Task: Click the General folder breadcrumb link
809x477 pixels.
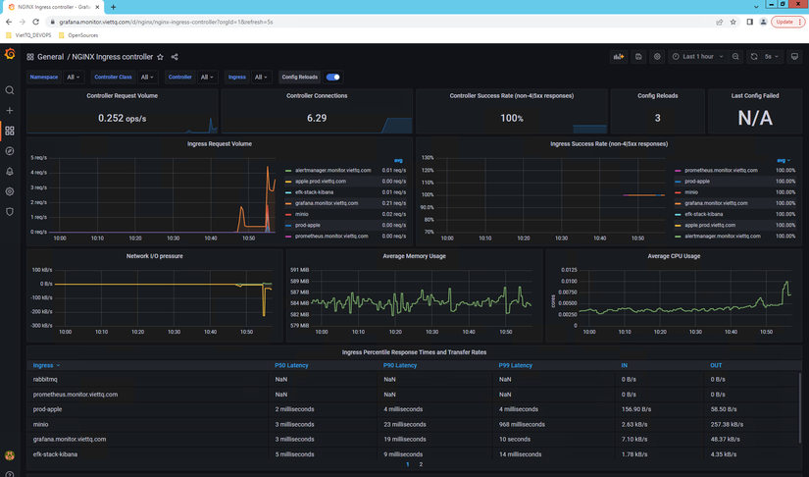Action: click(50, 57)
